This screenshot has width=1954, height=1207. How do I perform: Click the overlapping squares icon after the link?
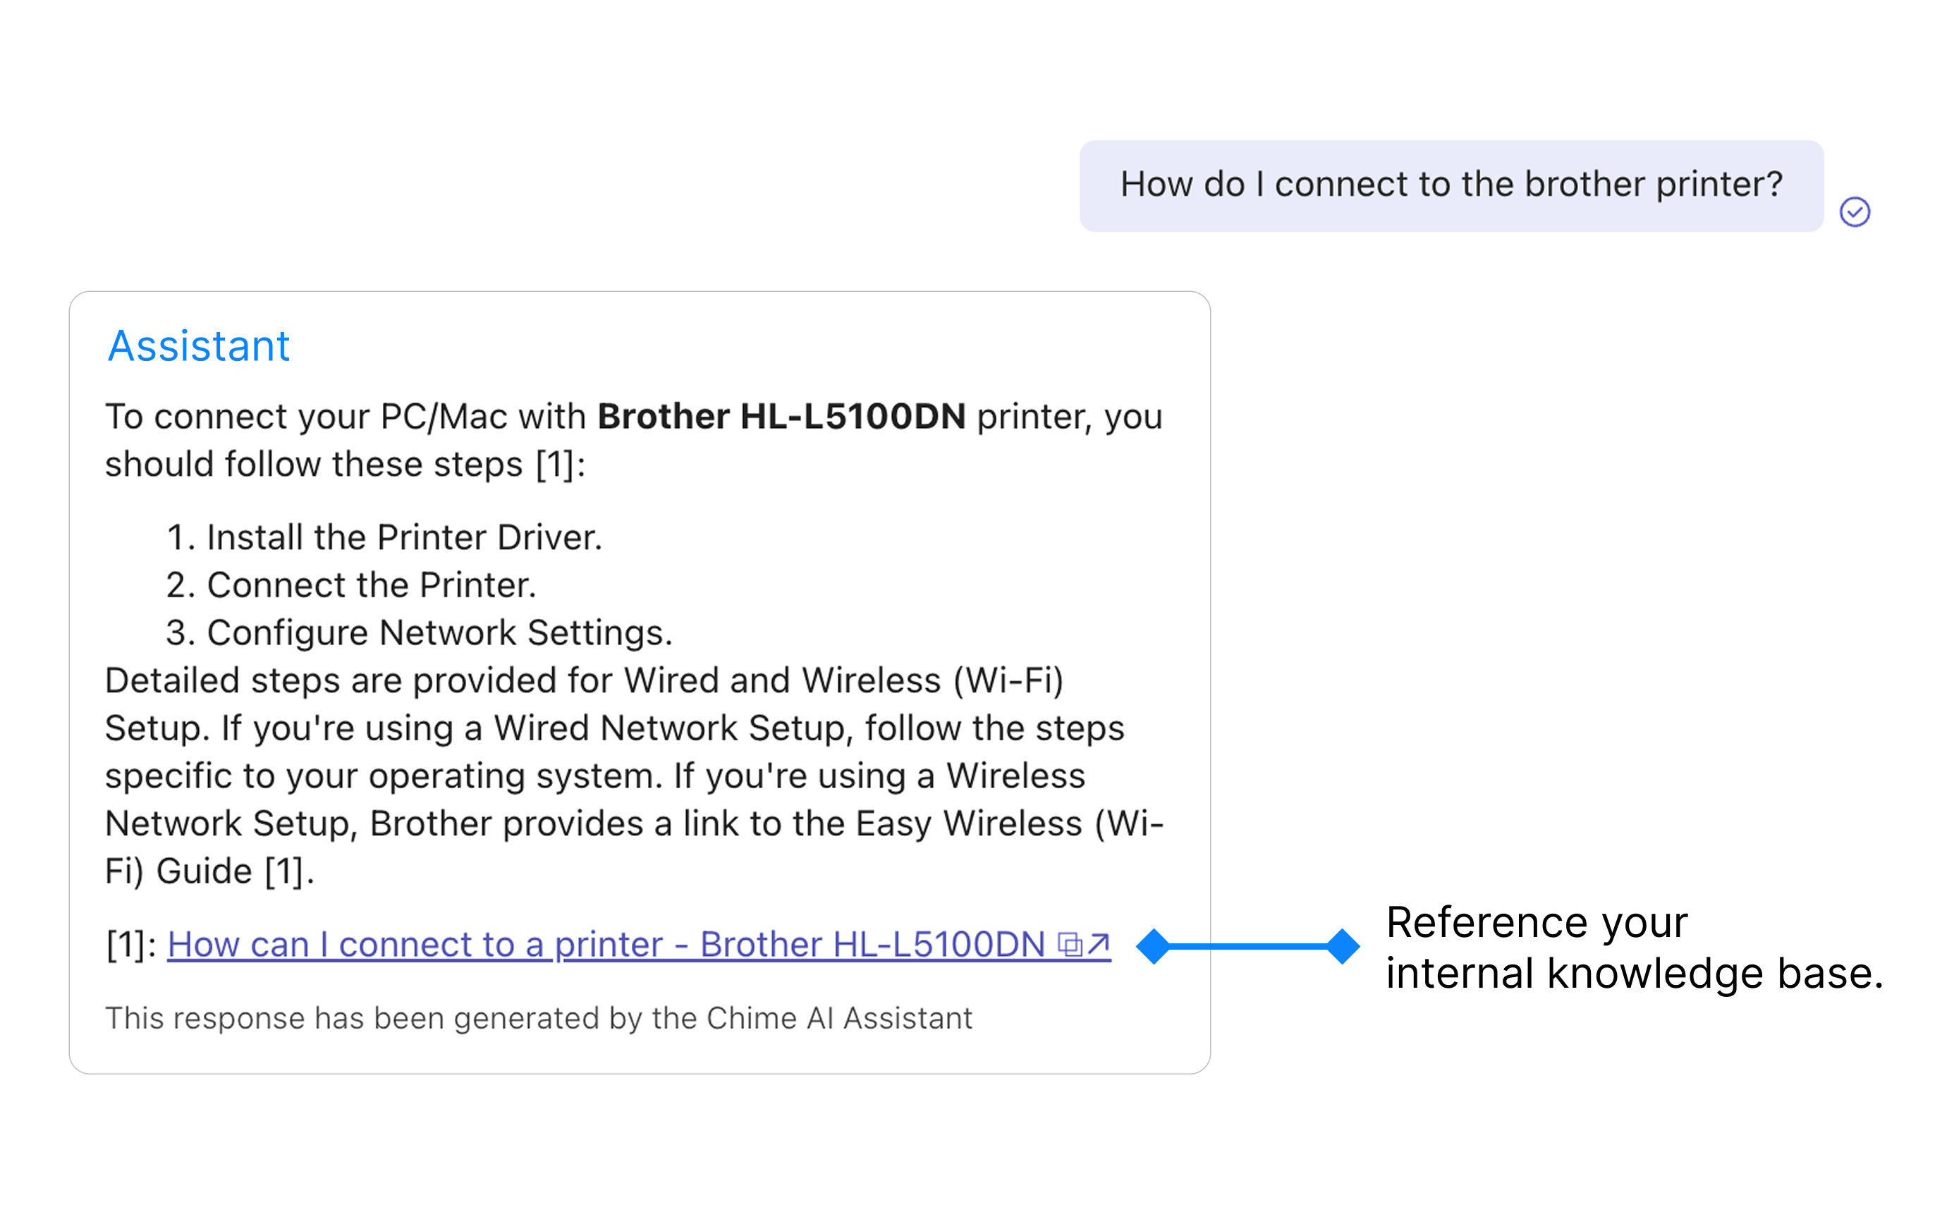pyautogui.click(x=1070, y=945)
